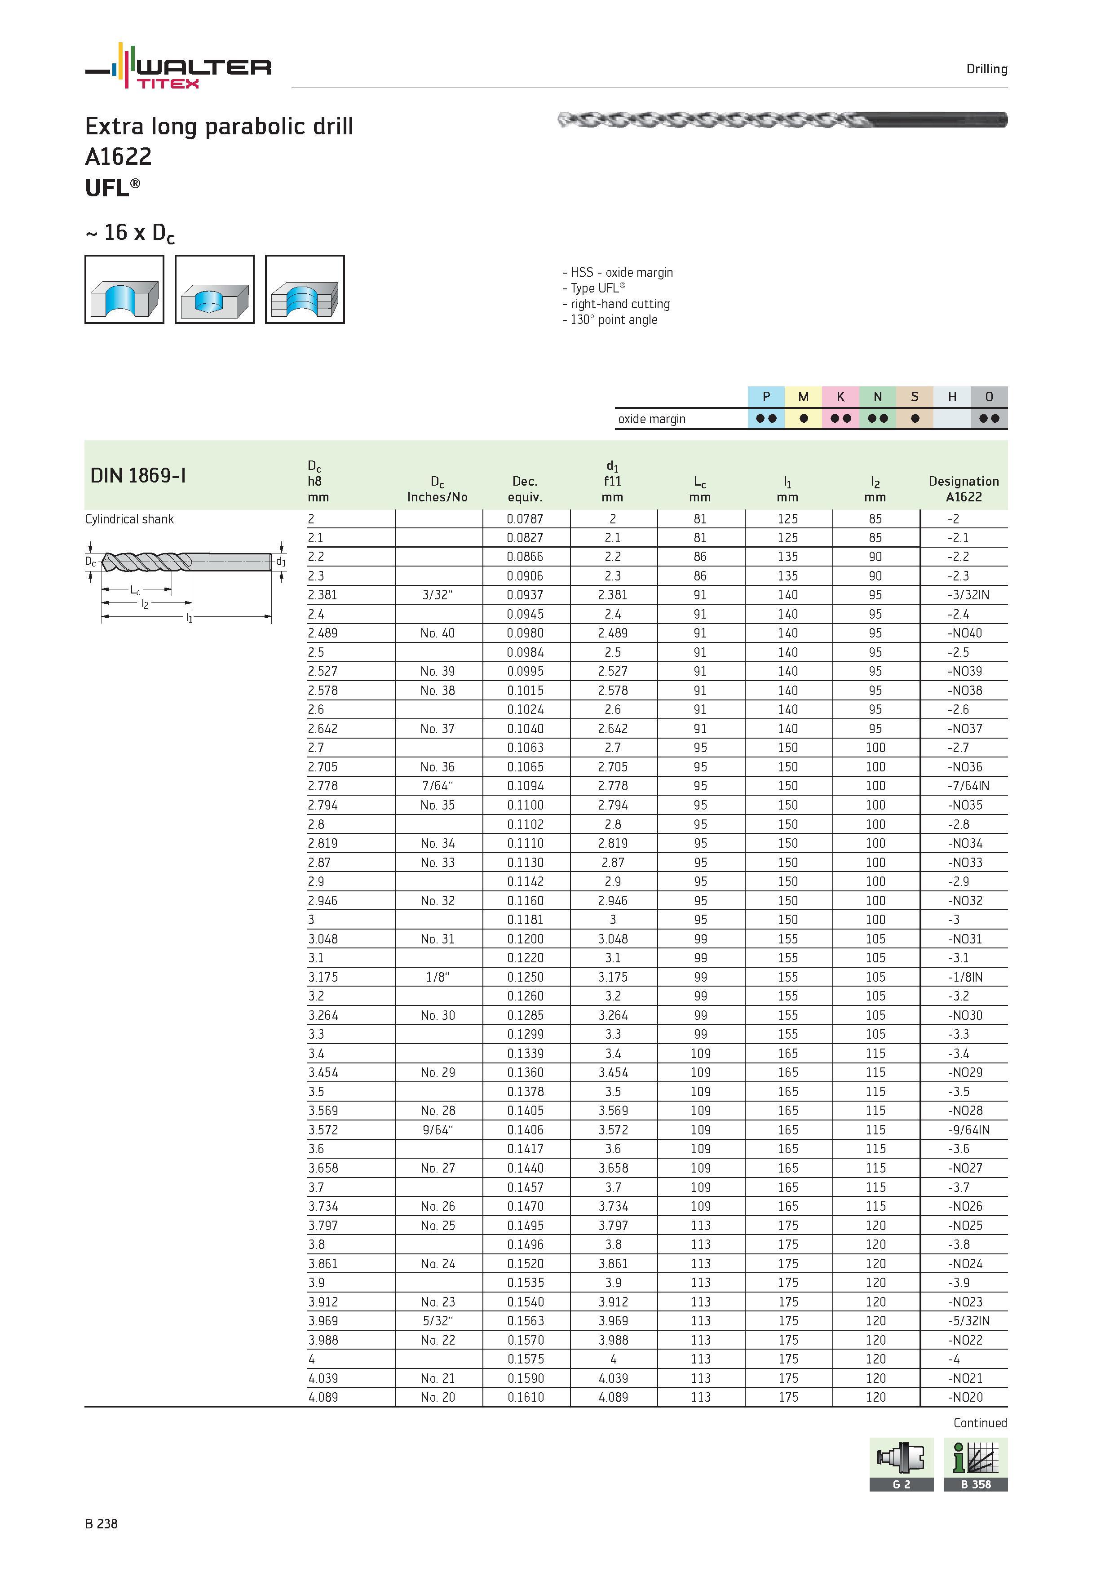This screenshot has width=1114, height=1576.
Task: Click the "- 130° point angle" feature line
Action: point(610,320)
